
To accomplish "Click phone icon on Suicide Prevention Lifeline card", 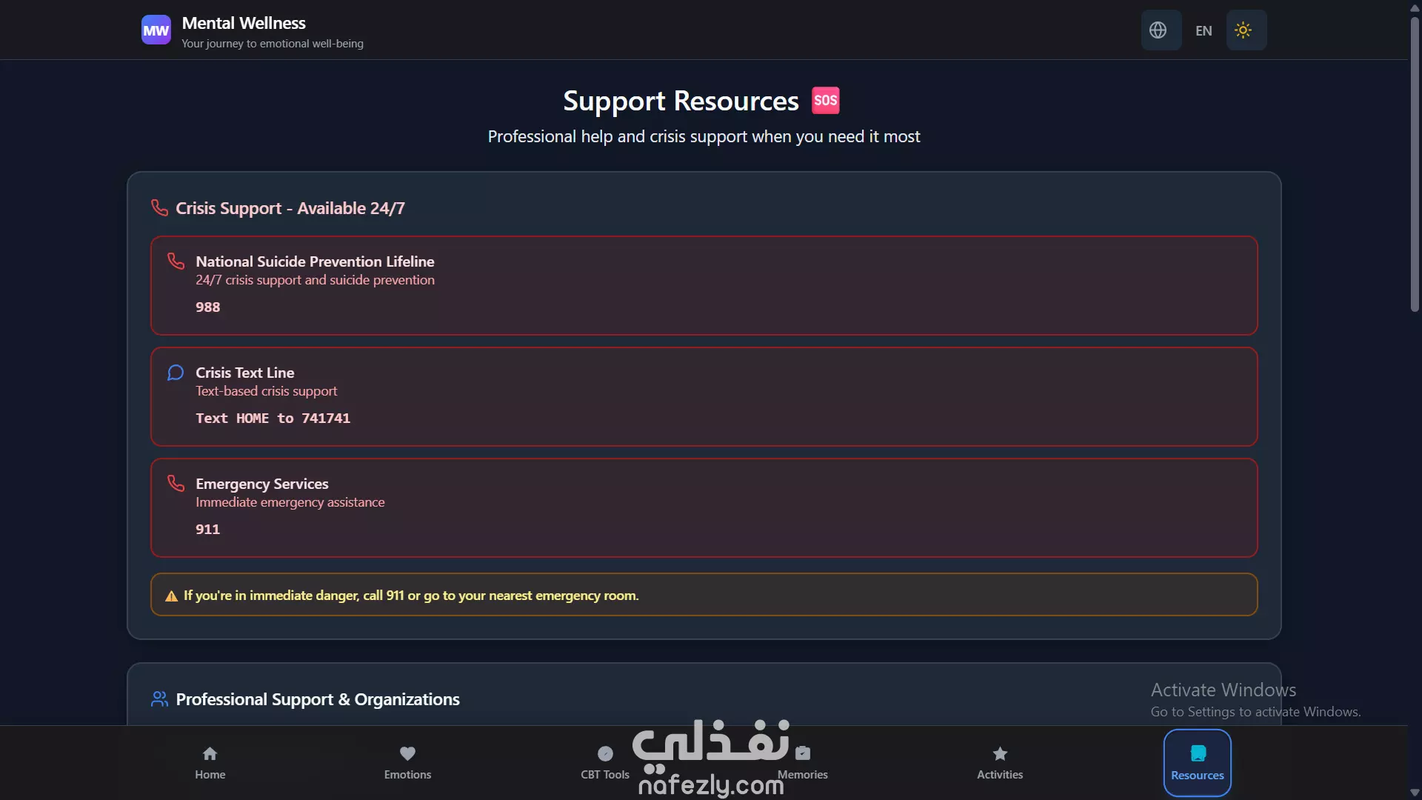I will (176, 261).
